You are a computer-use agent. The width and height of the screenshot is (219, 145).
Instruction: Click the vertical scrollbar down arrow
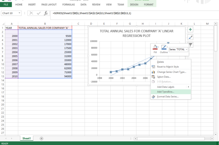tap(215, 134)
